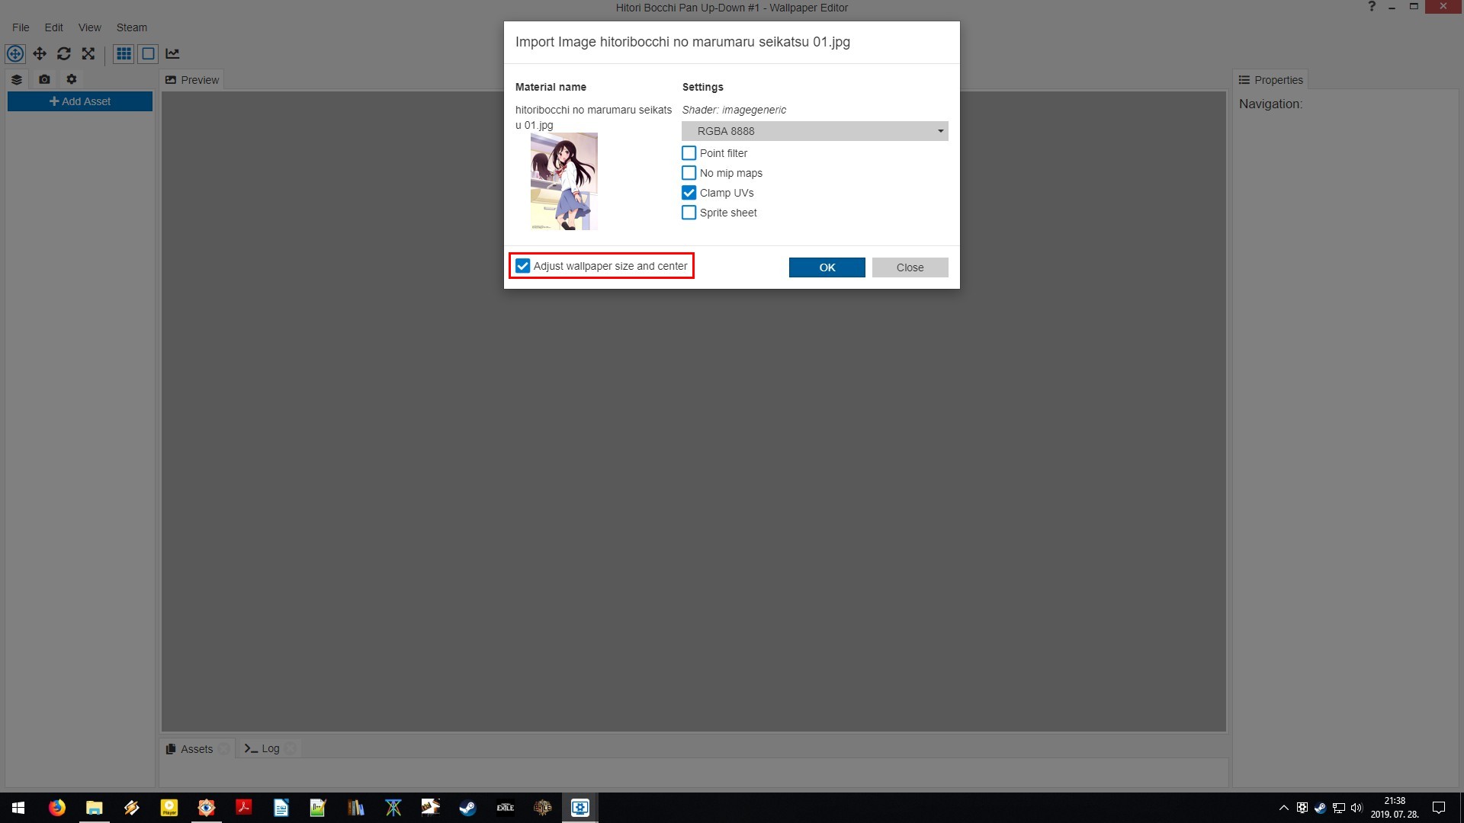This screenshot has height=823, width=1464.
Task: Click the Steam icon in taskbar
Action: point(467,807)
